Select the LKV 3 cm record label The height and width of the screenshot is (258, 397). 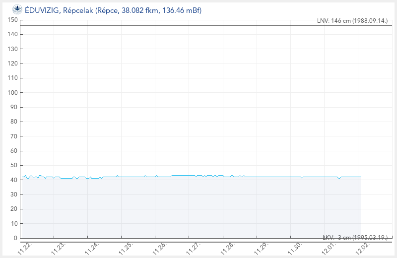354,238
